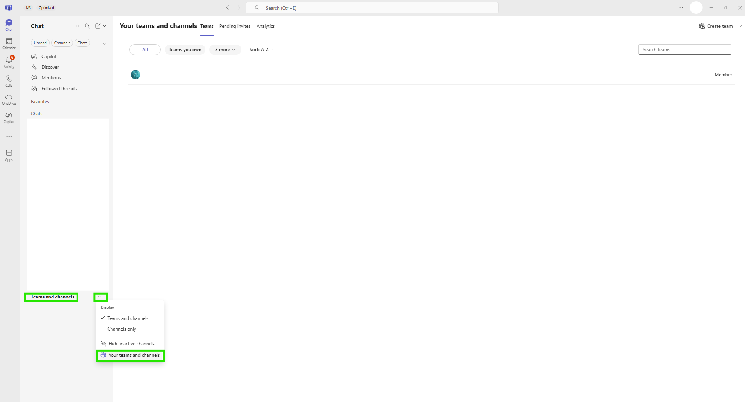Filter by Teams you own

(185, 50)
